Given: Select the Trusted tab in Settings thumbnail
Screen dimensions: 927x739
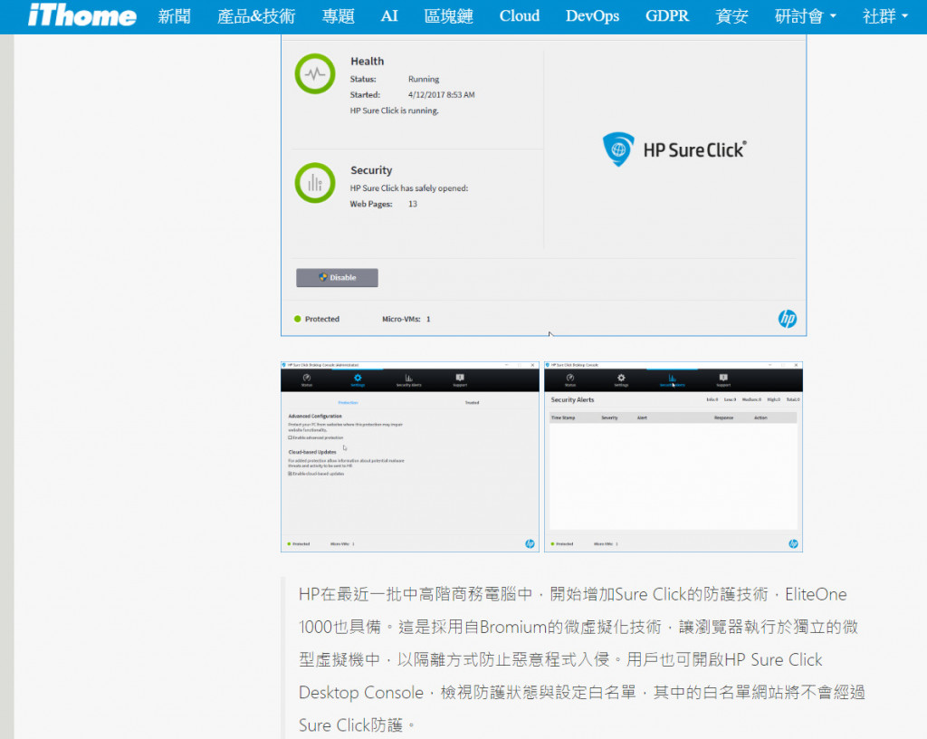Looking at the screenshot, I should 472,403.
